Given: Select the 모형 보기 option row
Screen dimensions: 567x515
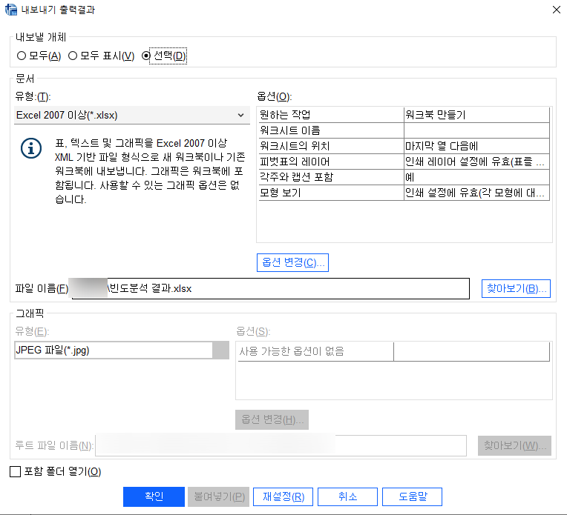Looking at the screenshot, I should [x=404, y=193].
